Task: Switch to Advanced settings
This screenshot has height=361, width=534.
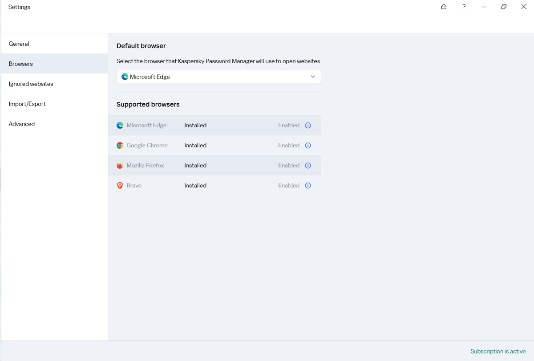Action: [21, 124]
